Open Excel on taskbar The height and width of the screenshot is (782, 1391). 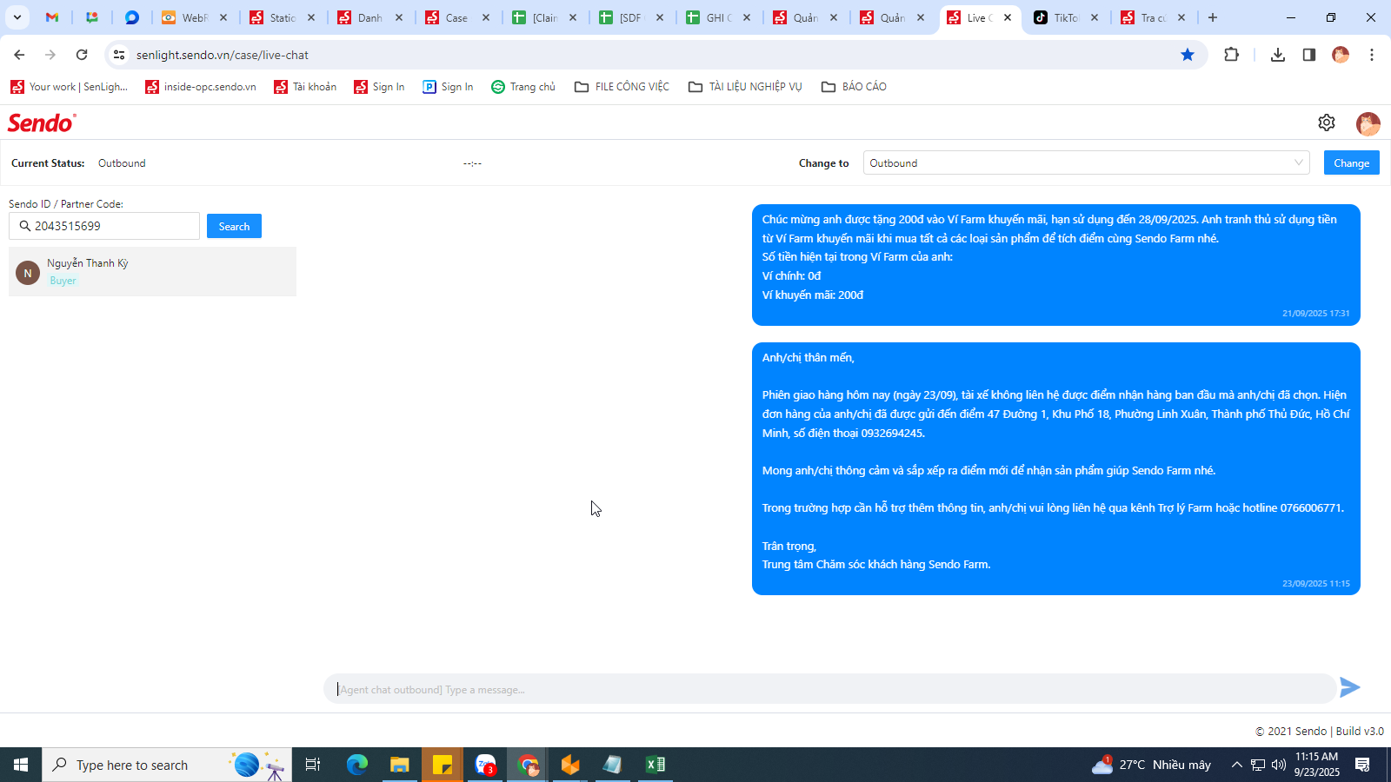tap(655, 765)
